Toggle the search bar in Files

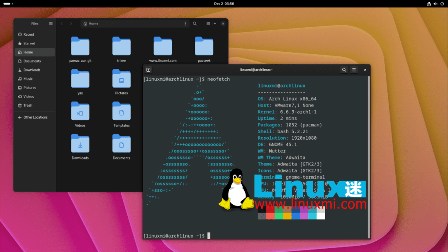tap(195, 24)
